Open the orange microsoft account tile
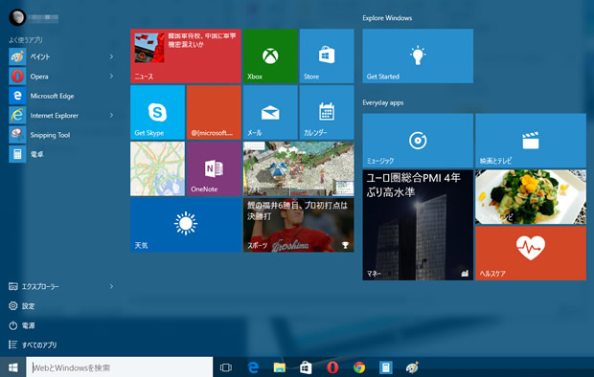594x377 pixels. pyautogui.click(x=214, y=112)
